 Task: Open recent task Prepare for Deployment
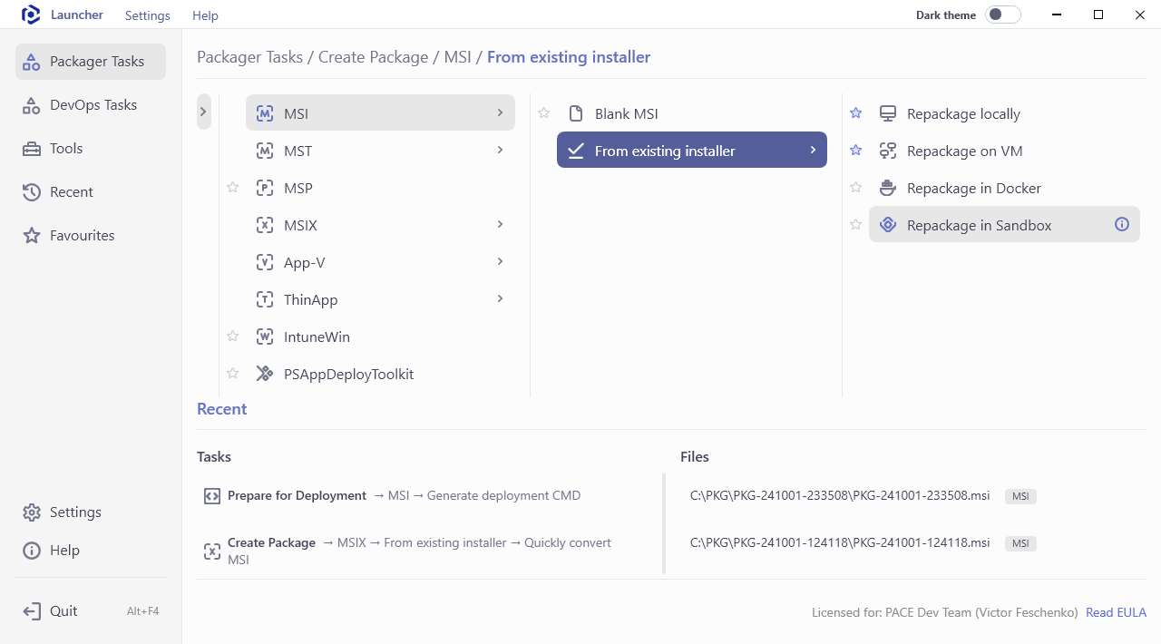tap(404, 496)
